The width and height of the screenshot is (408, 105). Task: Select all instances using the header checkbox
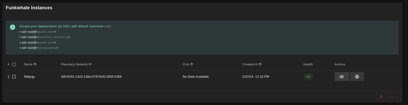pyautogui.click(x=14, y=64)
